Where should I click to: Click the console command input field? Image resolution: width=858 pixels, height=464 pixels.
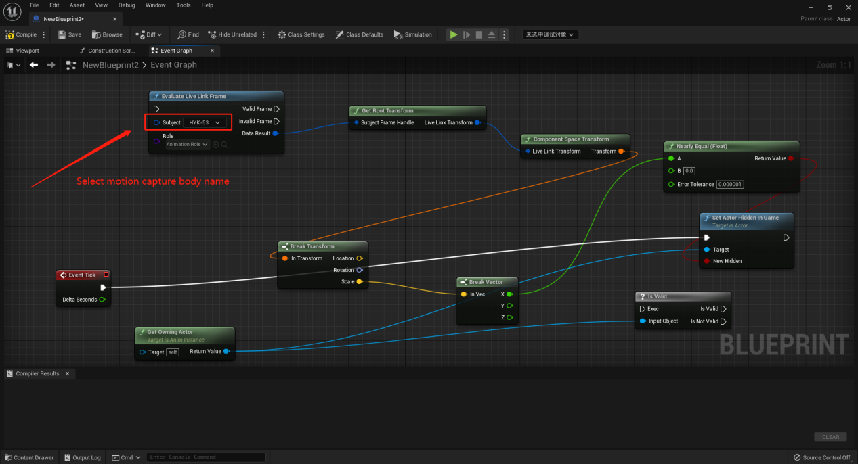pyautogui.click(x=206, y=457)
